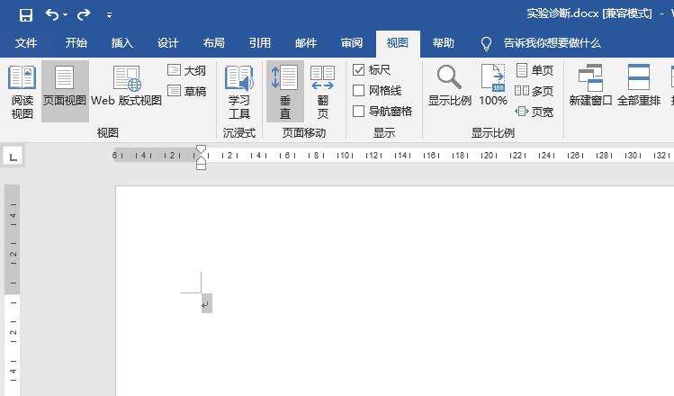Choose 页宽 page width zoom

tap(535, 112)
